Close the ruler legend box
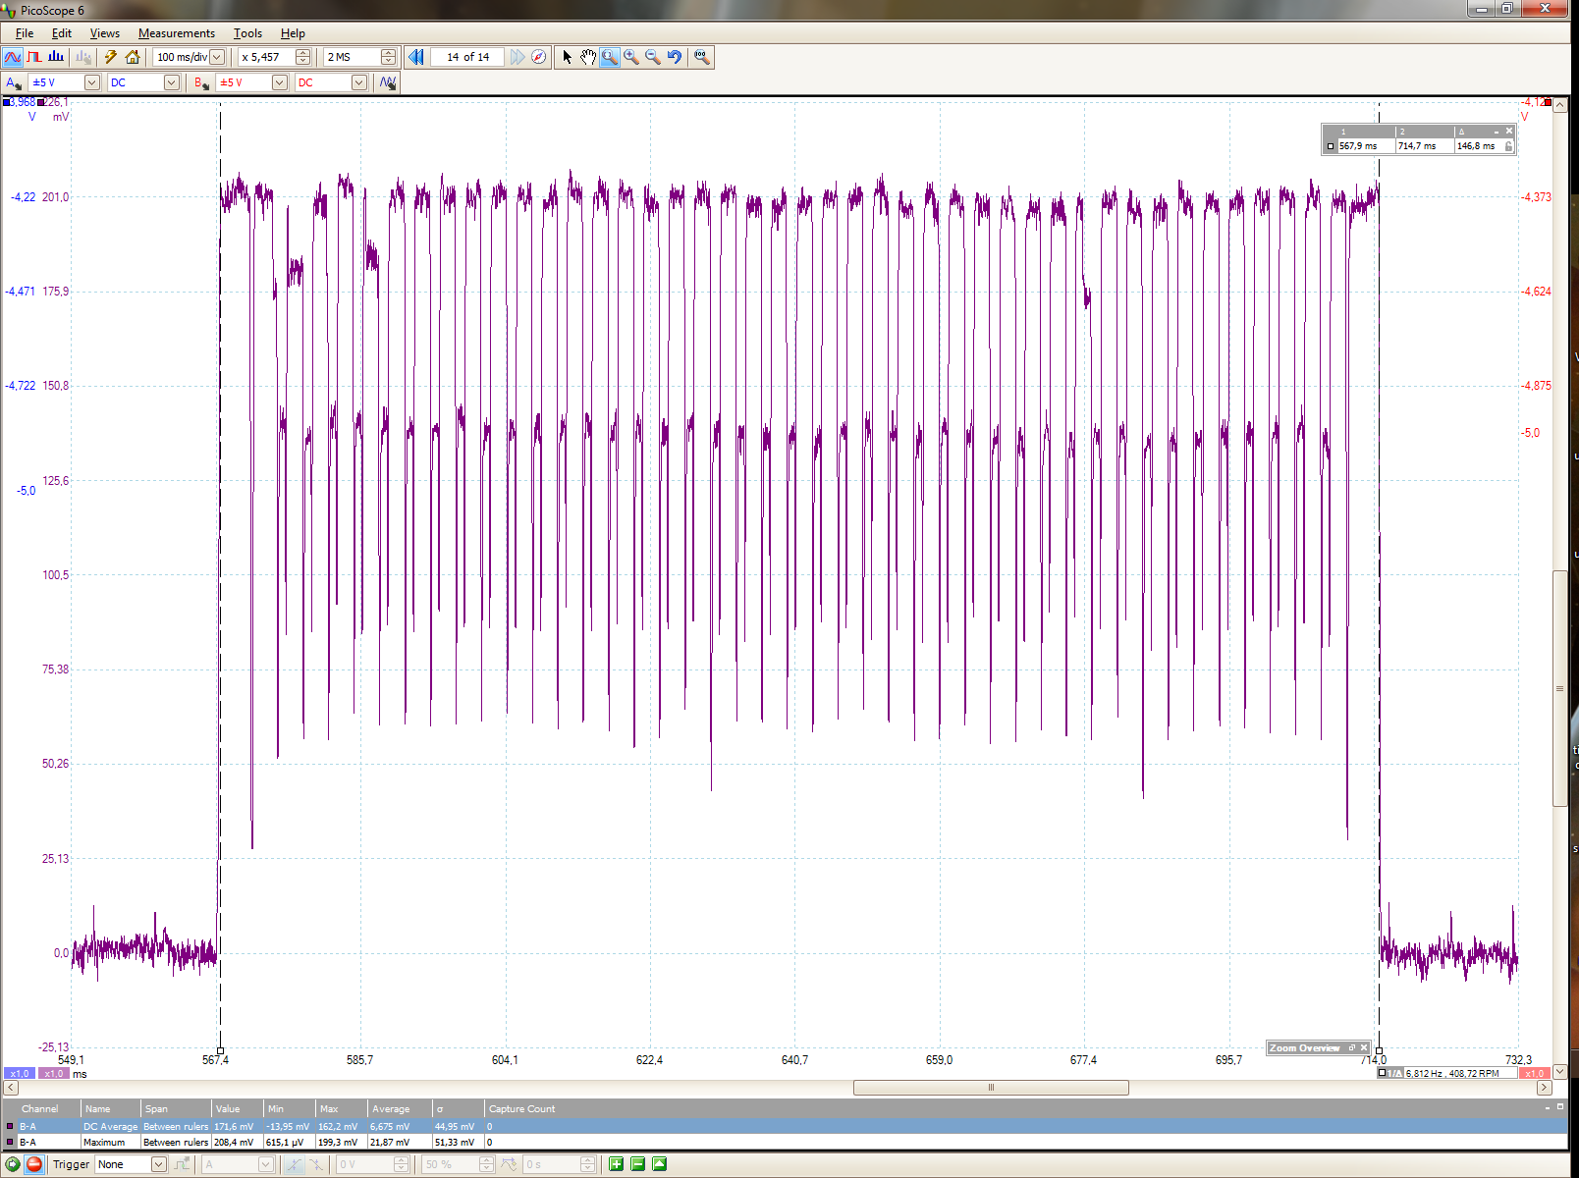 pyautogui.click(x=1509, y=131)
